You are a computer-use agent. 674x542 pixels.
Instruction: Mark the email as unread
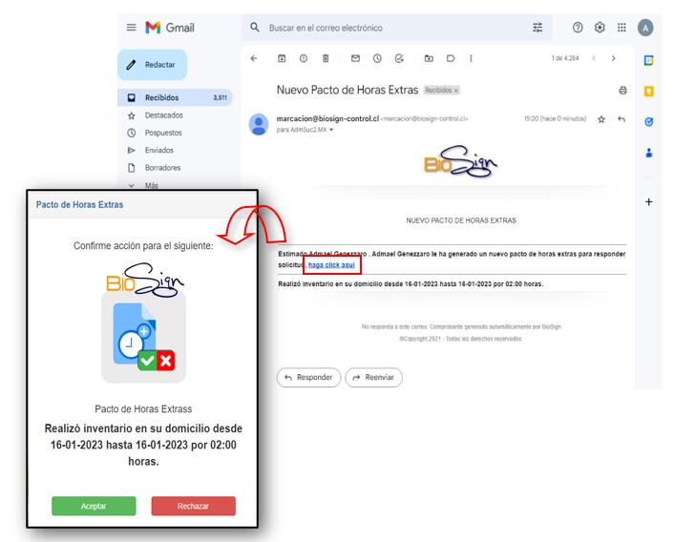355,58
